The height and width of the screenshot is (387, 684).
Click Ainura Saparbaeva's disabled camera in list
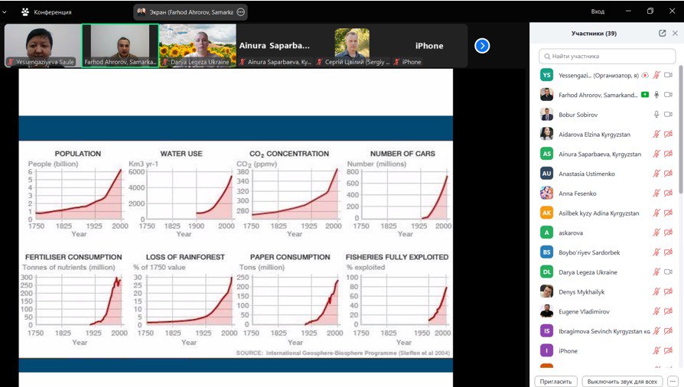668,154
